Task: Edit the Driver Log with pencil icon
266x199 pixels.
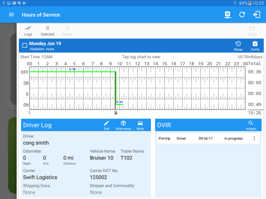Action: click(106, 125)
